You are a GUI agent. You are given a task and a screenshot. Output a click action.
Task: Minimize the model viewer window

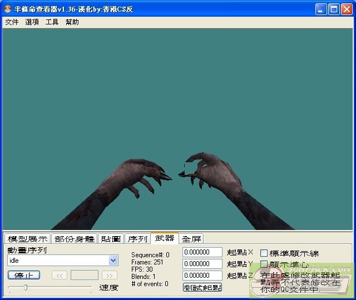[x=322, y=9]
